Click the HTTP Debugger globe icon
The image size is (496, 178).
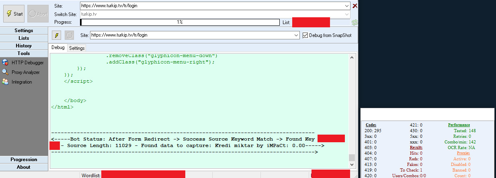pyautogui.click(x=5, y=63)
